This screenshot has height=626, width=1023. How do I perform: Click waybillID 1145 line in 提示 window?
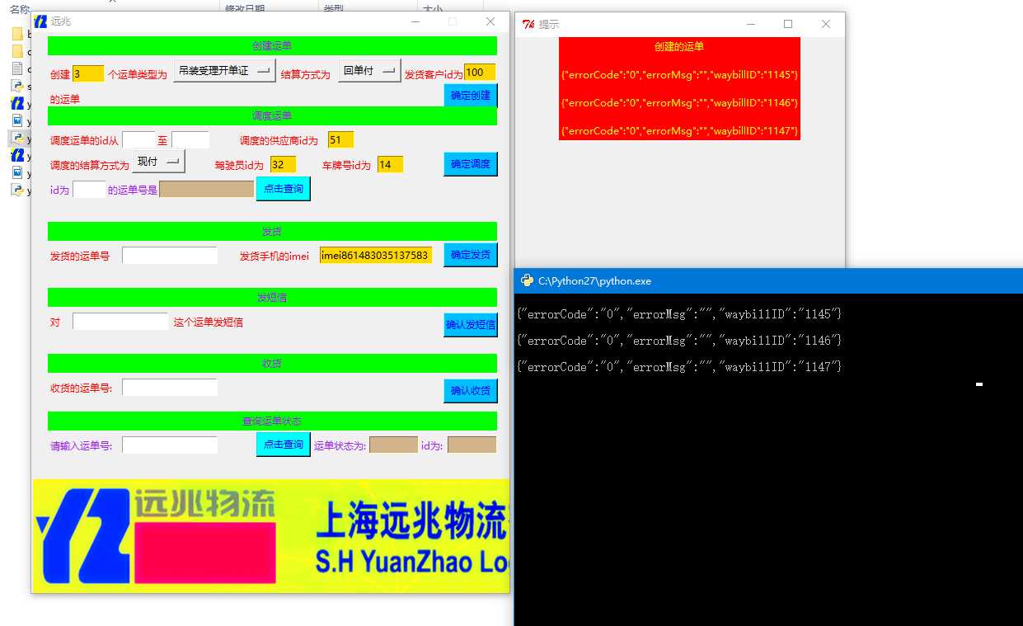(679, 75)
